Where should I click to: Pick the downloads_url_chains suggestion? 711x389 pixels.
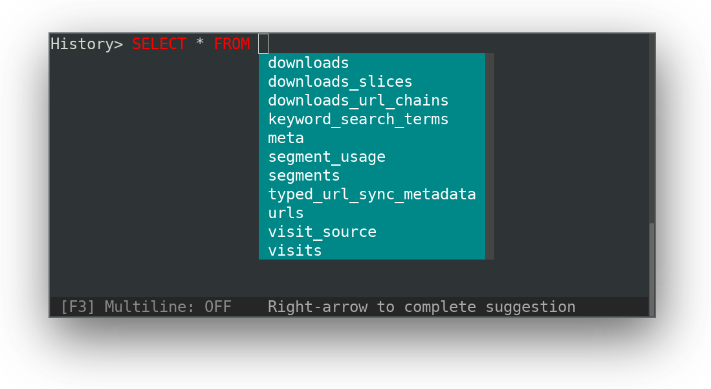click(372, 100)
